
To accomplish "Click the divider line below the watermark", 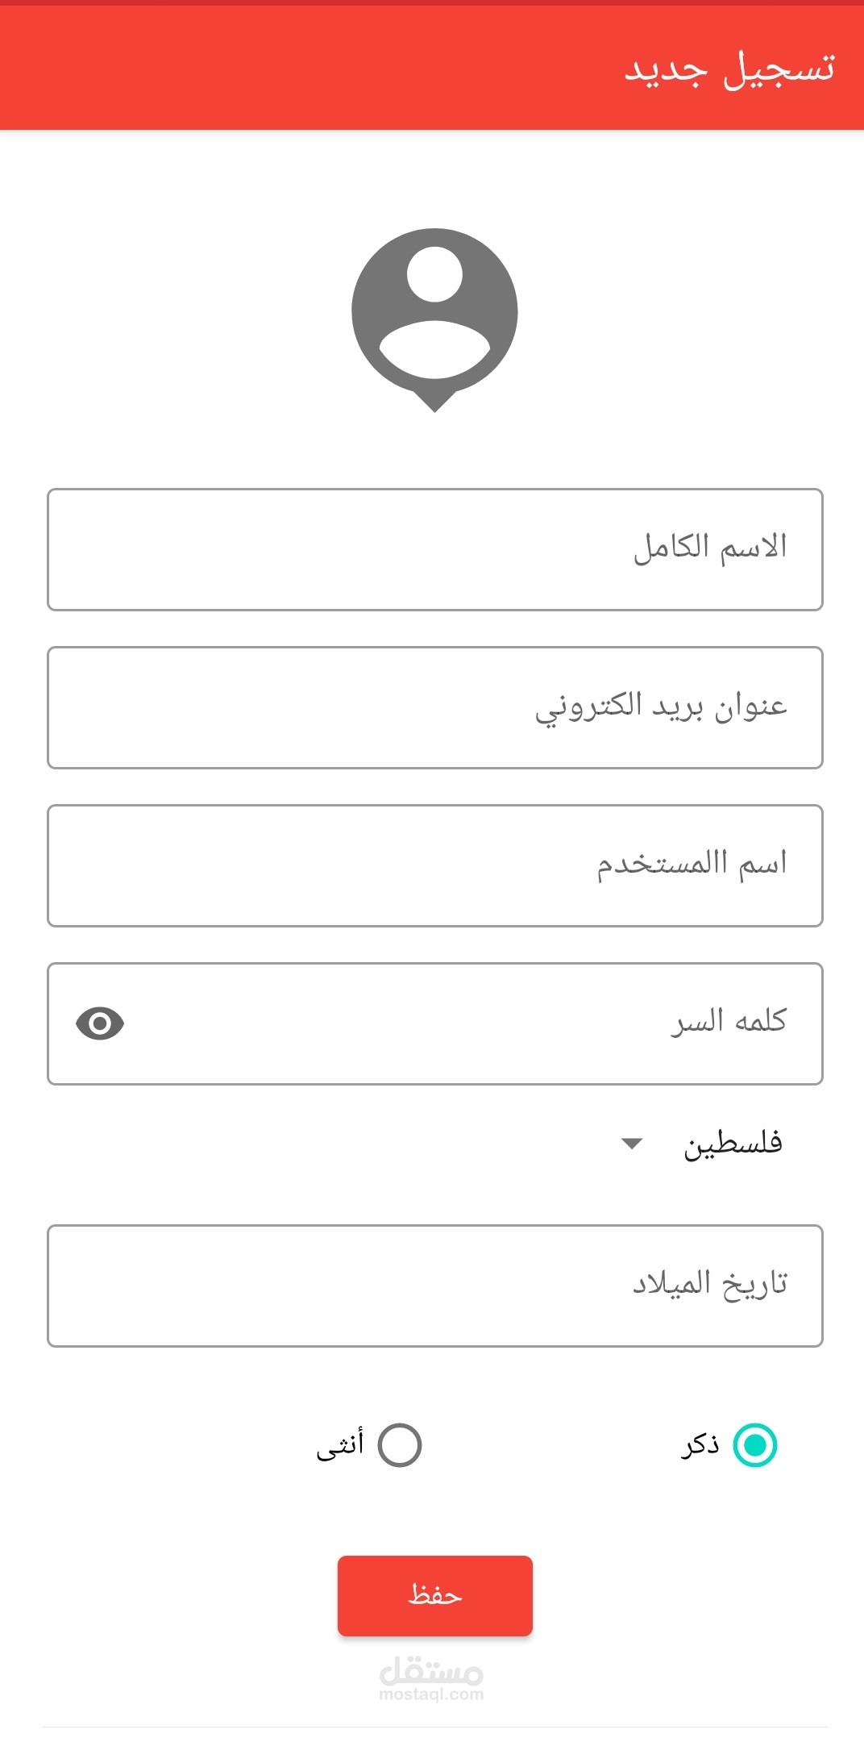I will [x=434, y=1727].
